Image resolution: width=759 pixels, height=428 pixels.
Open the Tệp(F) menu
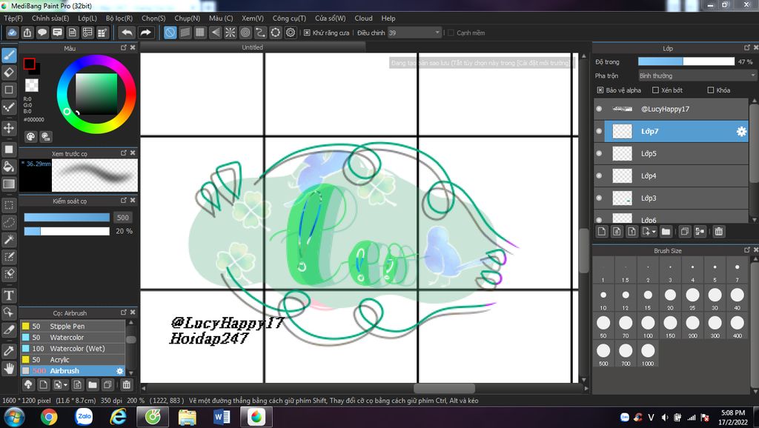pyautogui.click(x=13, y=18)
